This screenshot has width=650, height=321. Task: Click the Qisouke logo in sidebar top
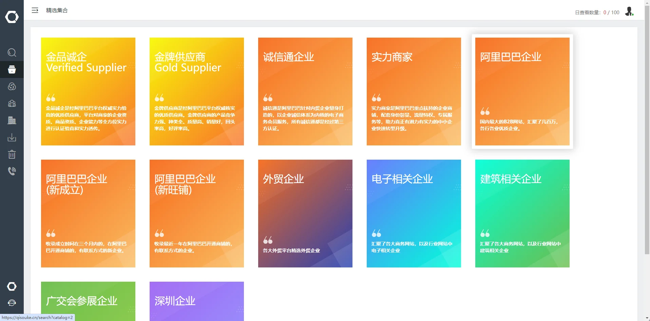click(12, 17)
